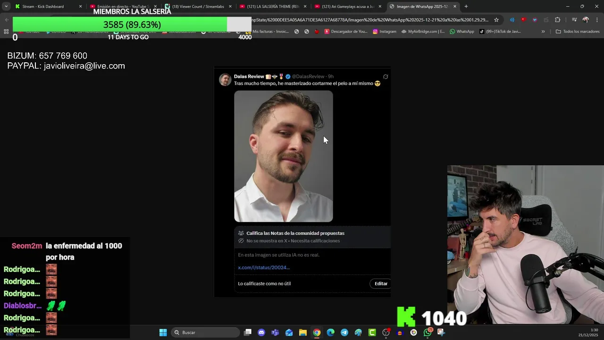Open Task View on the taskbar
The width and height of the screenshot is (604, 340).
(x=248, y=332)
